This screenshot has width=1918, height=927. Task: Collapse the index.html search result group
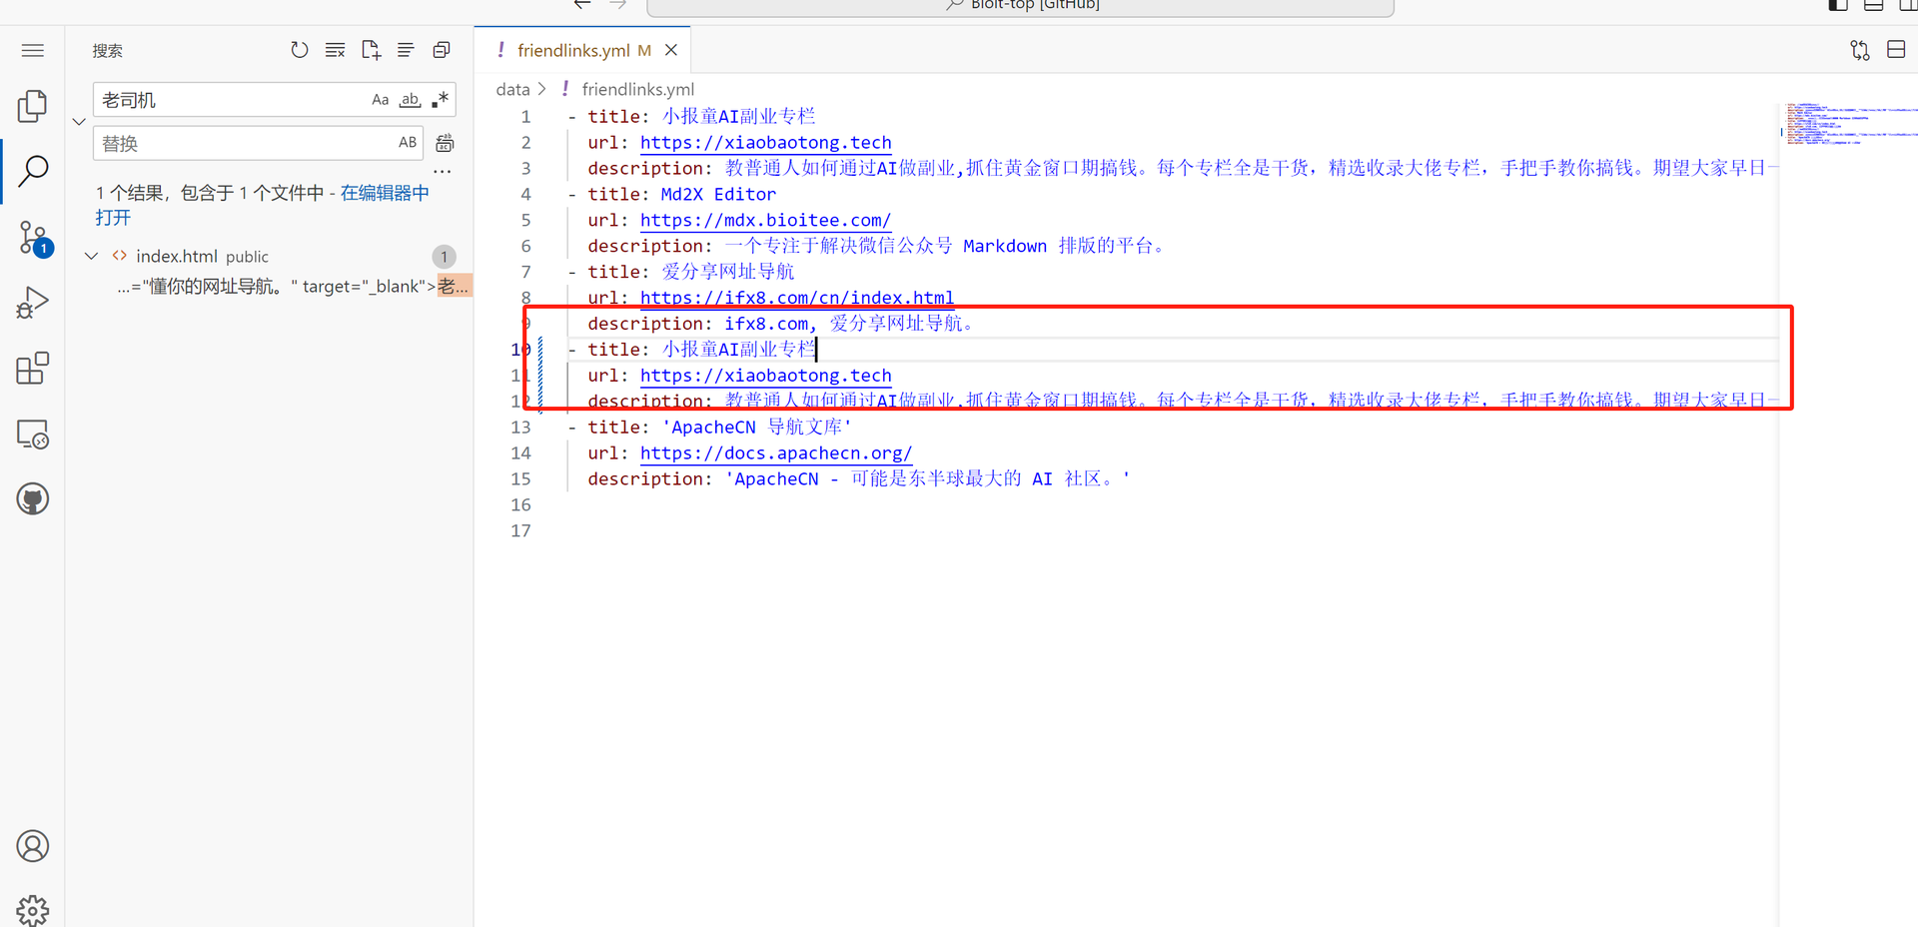pos(92,256)
